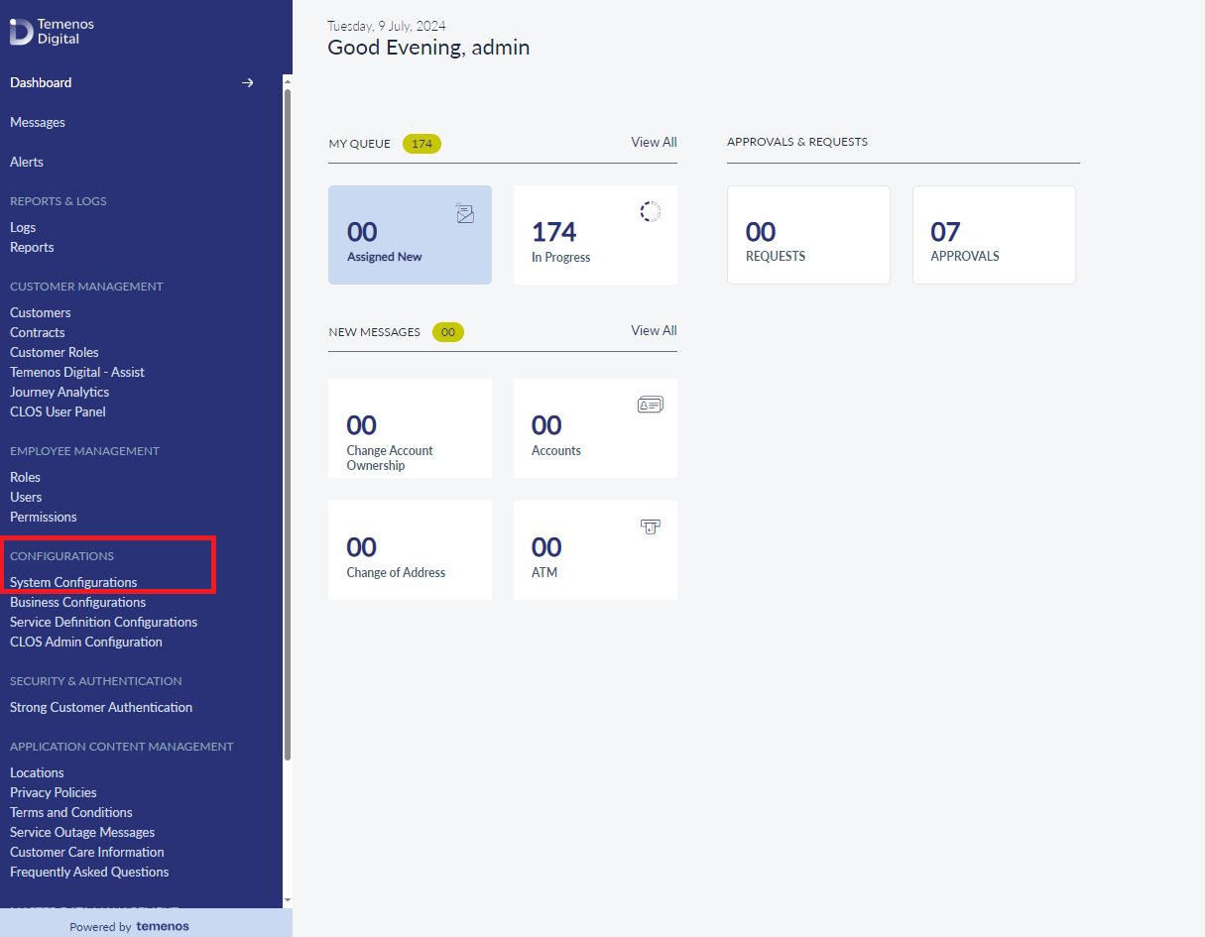The width and height of the screenshot is (1205, 937).
Task: Open Users under Employee Management
Action: 26,497
